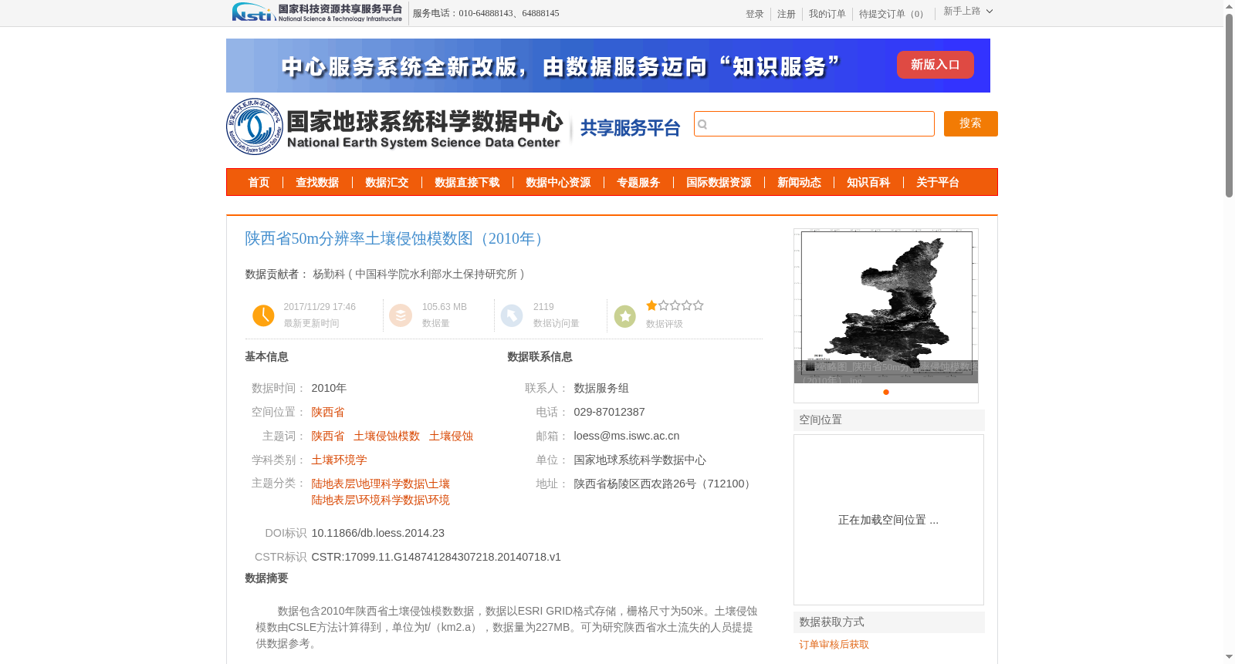Click the 数据获取方式 panel header

pos(889,622)
